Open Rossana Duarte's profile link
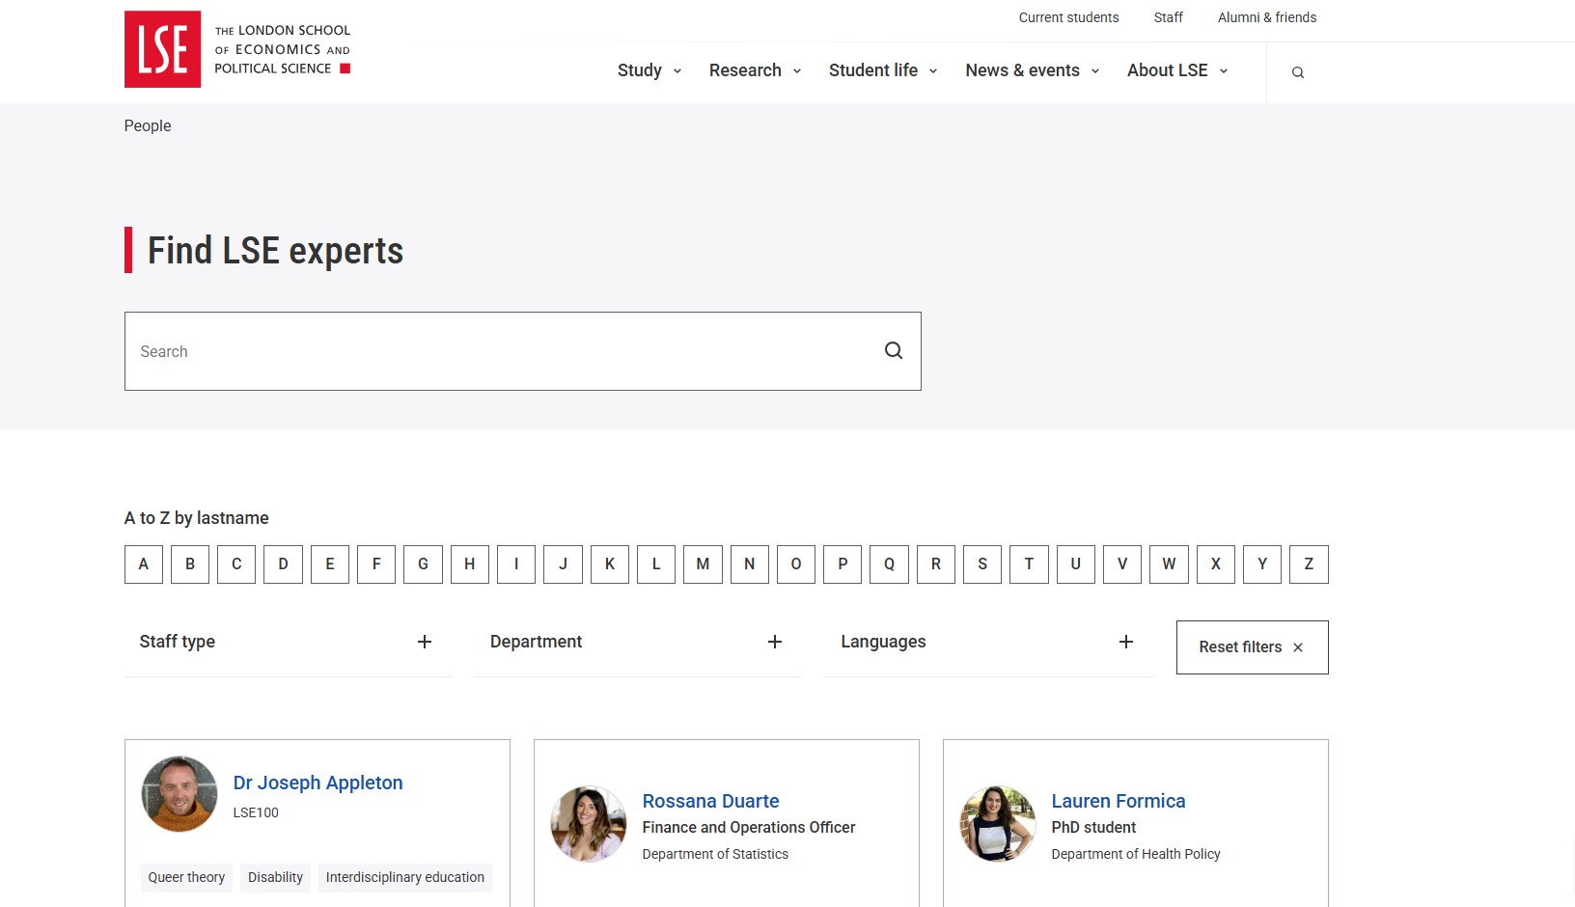This screenshot has height=907, width=1575. 711,801
